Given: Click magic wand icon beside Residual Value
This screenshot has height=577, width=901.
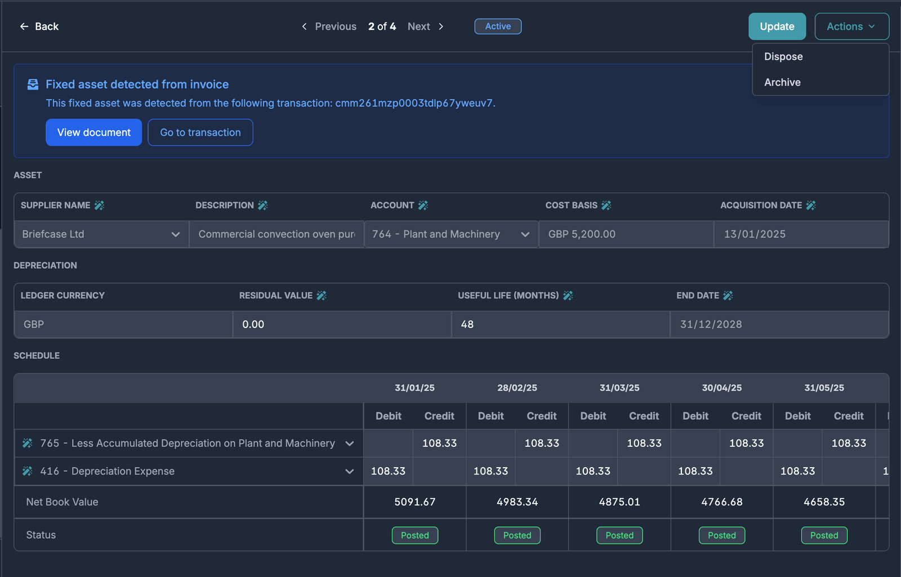Looking at the screenshot, I should pos(322,295).
